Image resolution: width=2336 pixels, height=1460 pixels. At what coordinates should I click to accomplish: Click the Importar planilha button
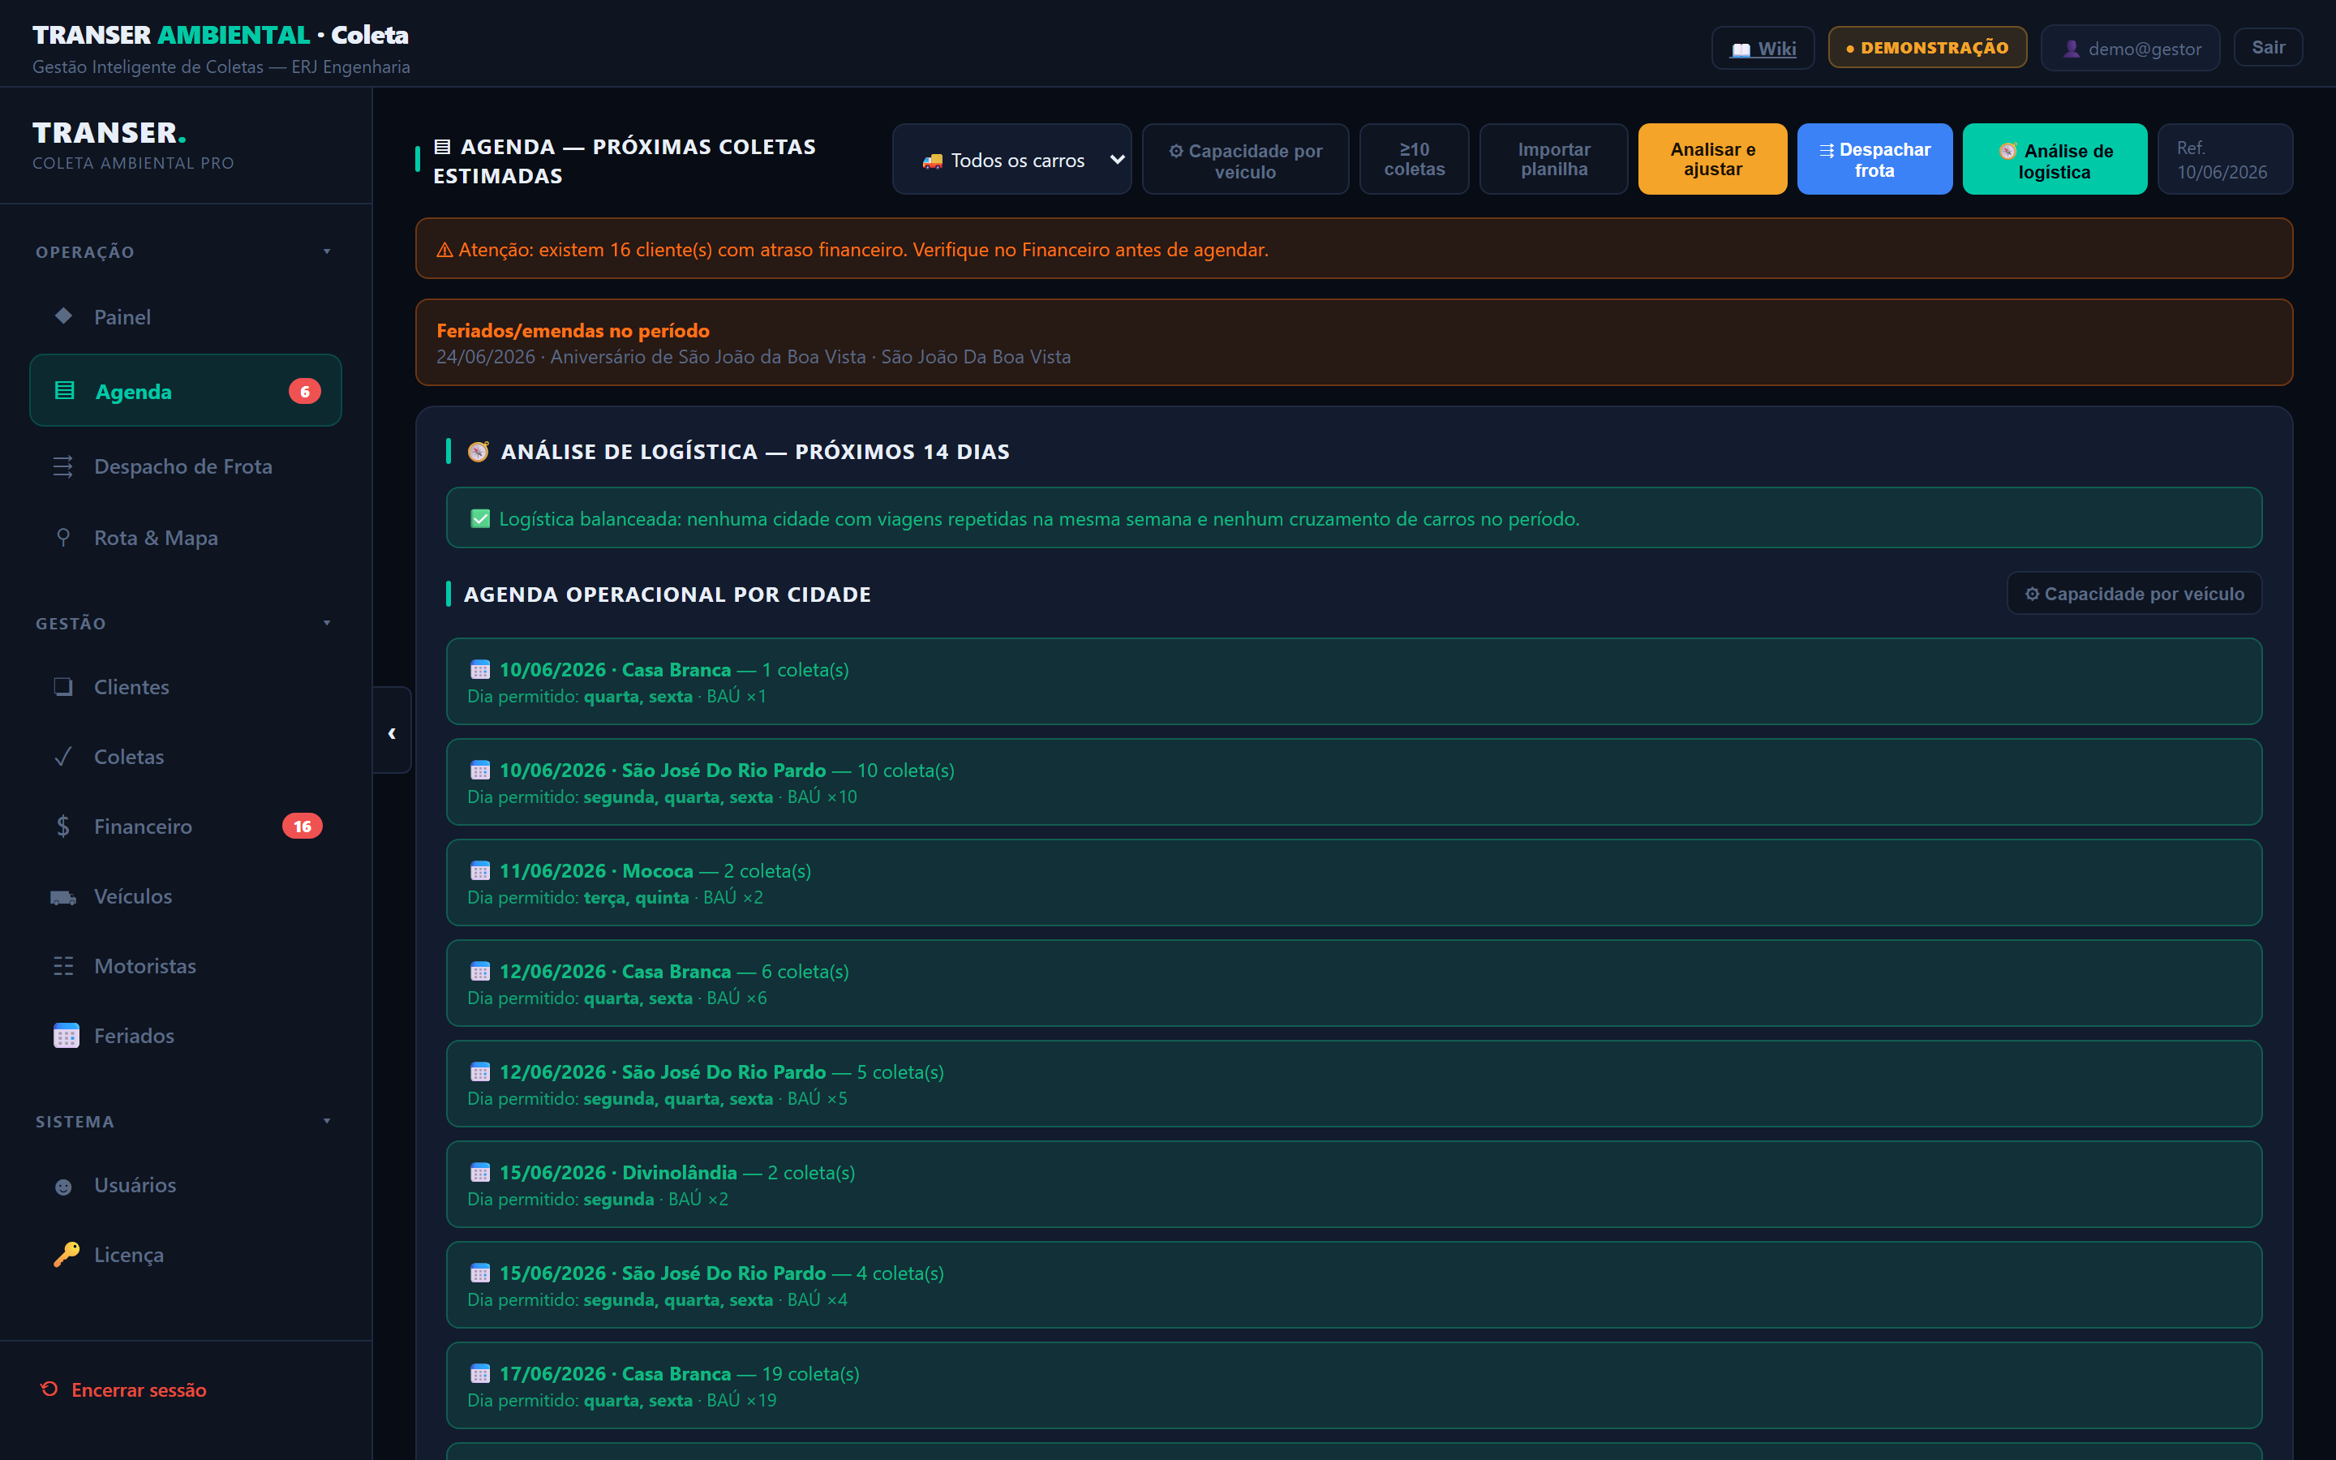pyautogui.click(x=1554, y=159)
